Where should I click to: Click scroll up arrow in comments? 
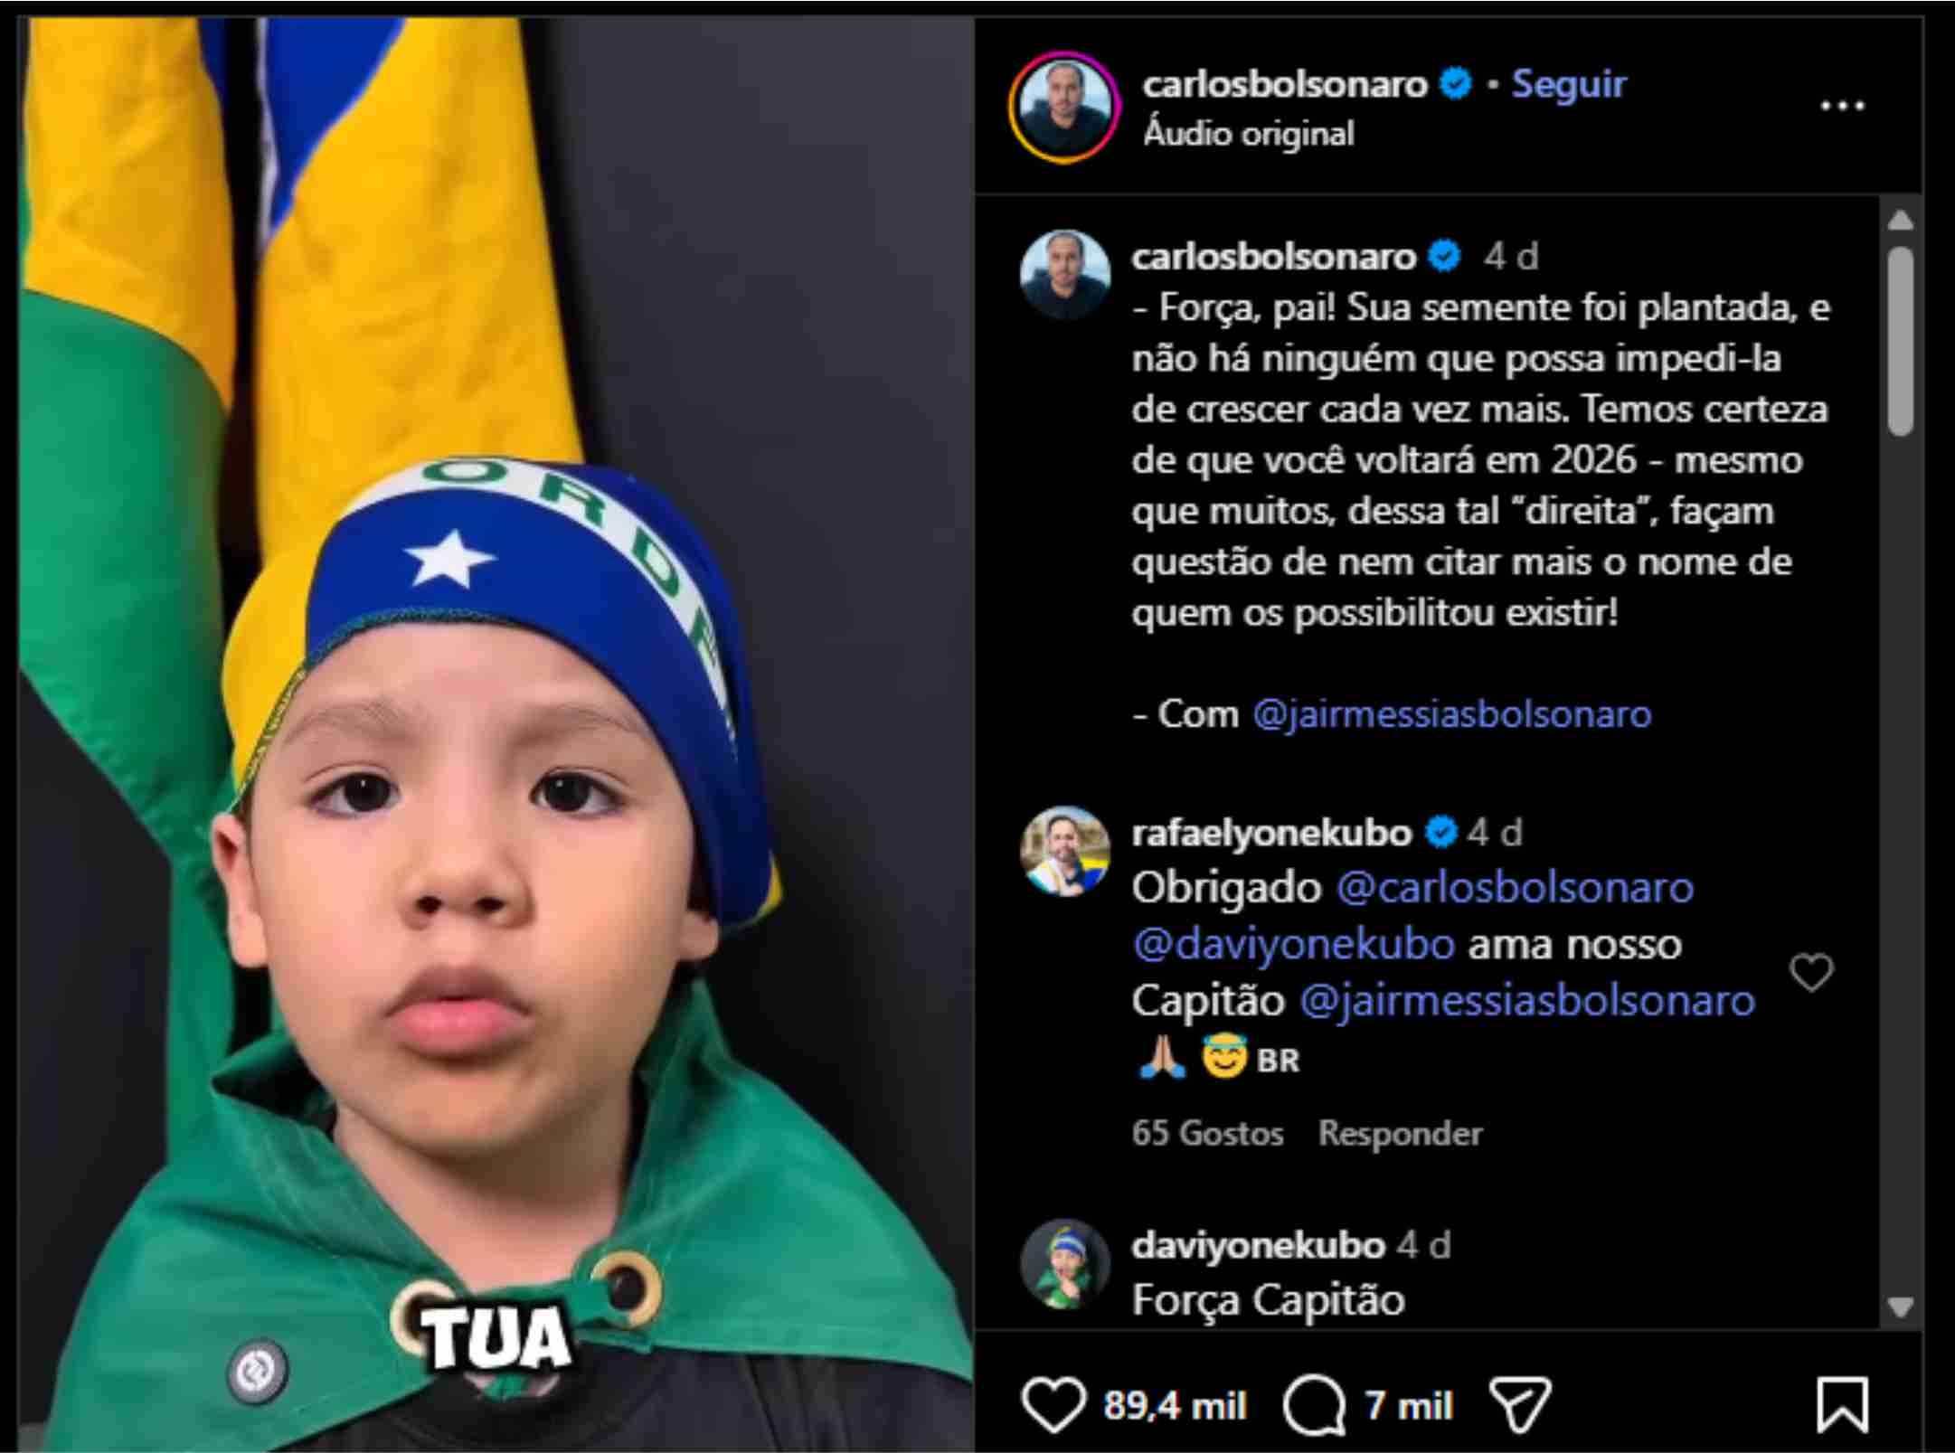click(x=1900, y=220)
